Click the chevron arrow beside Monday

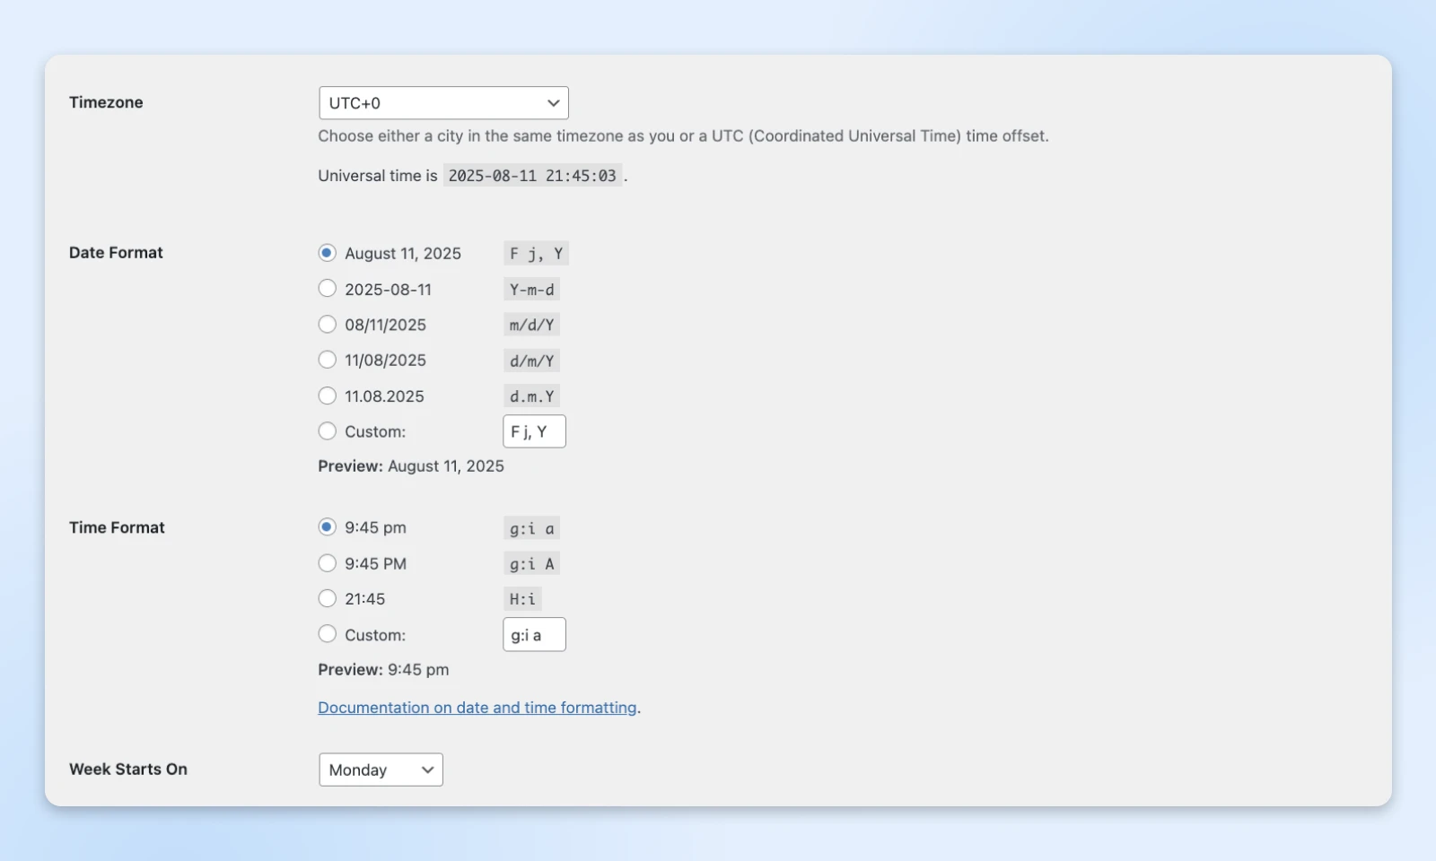click(x=427, y=770)
